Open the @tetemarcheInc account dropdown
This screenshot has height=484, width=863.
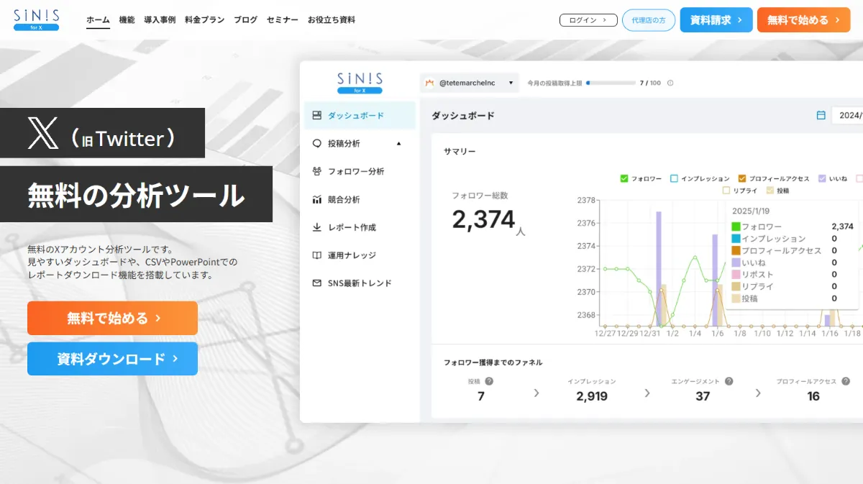pyautogui.click(x=469, y=83)
